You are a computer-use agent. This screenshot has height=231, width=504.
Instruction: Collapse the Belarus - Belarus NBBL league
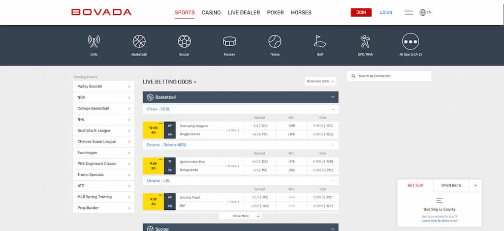click(x=333, y=145)
